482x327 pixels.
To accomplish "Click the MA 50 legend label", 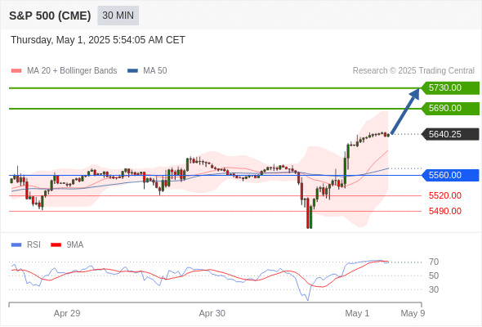I will pyautogui.click(x=155, y=71).
